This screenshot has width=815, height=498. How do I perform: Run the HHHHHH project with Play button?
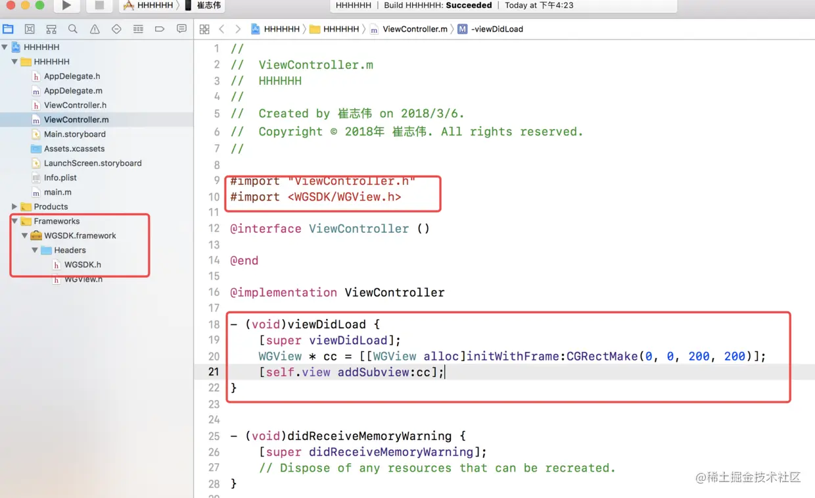tap(66, 5)
